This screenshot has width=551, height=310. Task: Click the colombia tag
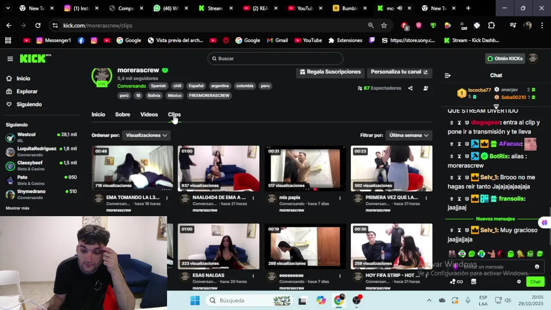click(245, 86)
